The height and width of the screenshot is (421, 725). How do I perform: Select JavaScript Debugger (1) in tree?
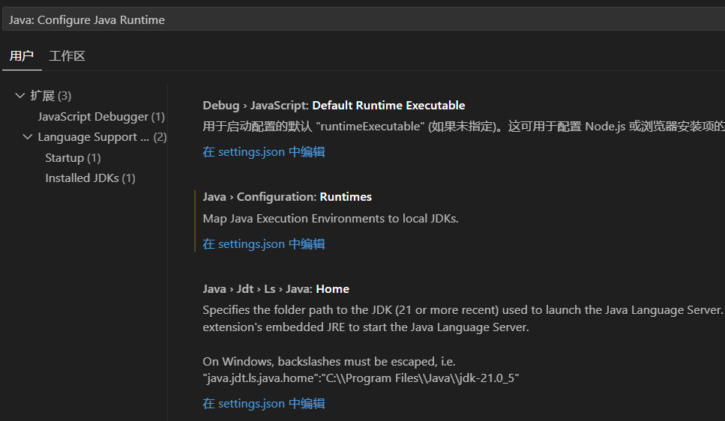point(101,116)
